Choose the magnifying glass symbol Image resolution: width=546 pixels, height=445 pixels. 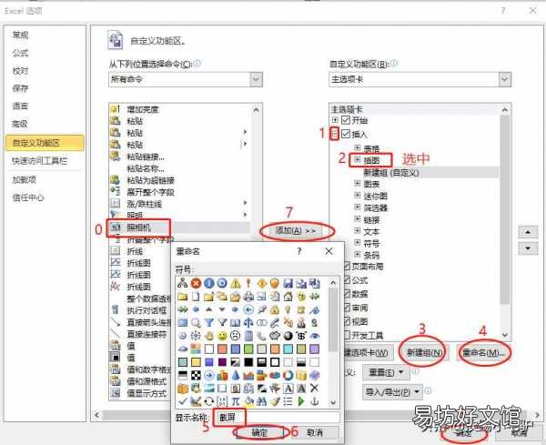(196, 323)
